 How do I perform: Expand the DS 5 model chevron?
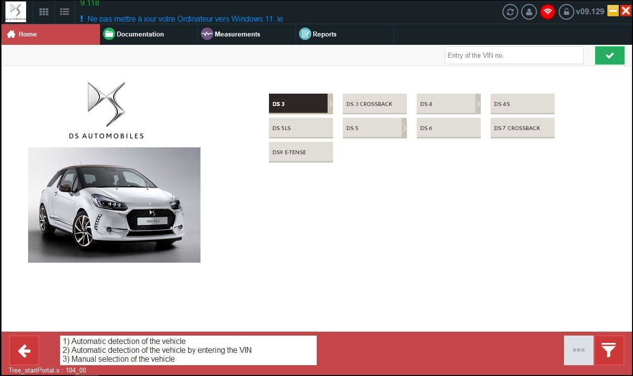[x=404, y=128]
